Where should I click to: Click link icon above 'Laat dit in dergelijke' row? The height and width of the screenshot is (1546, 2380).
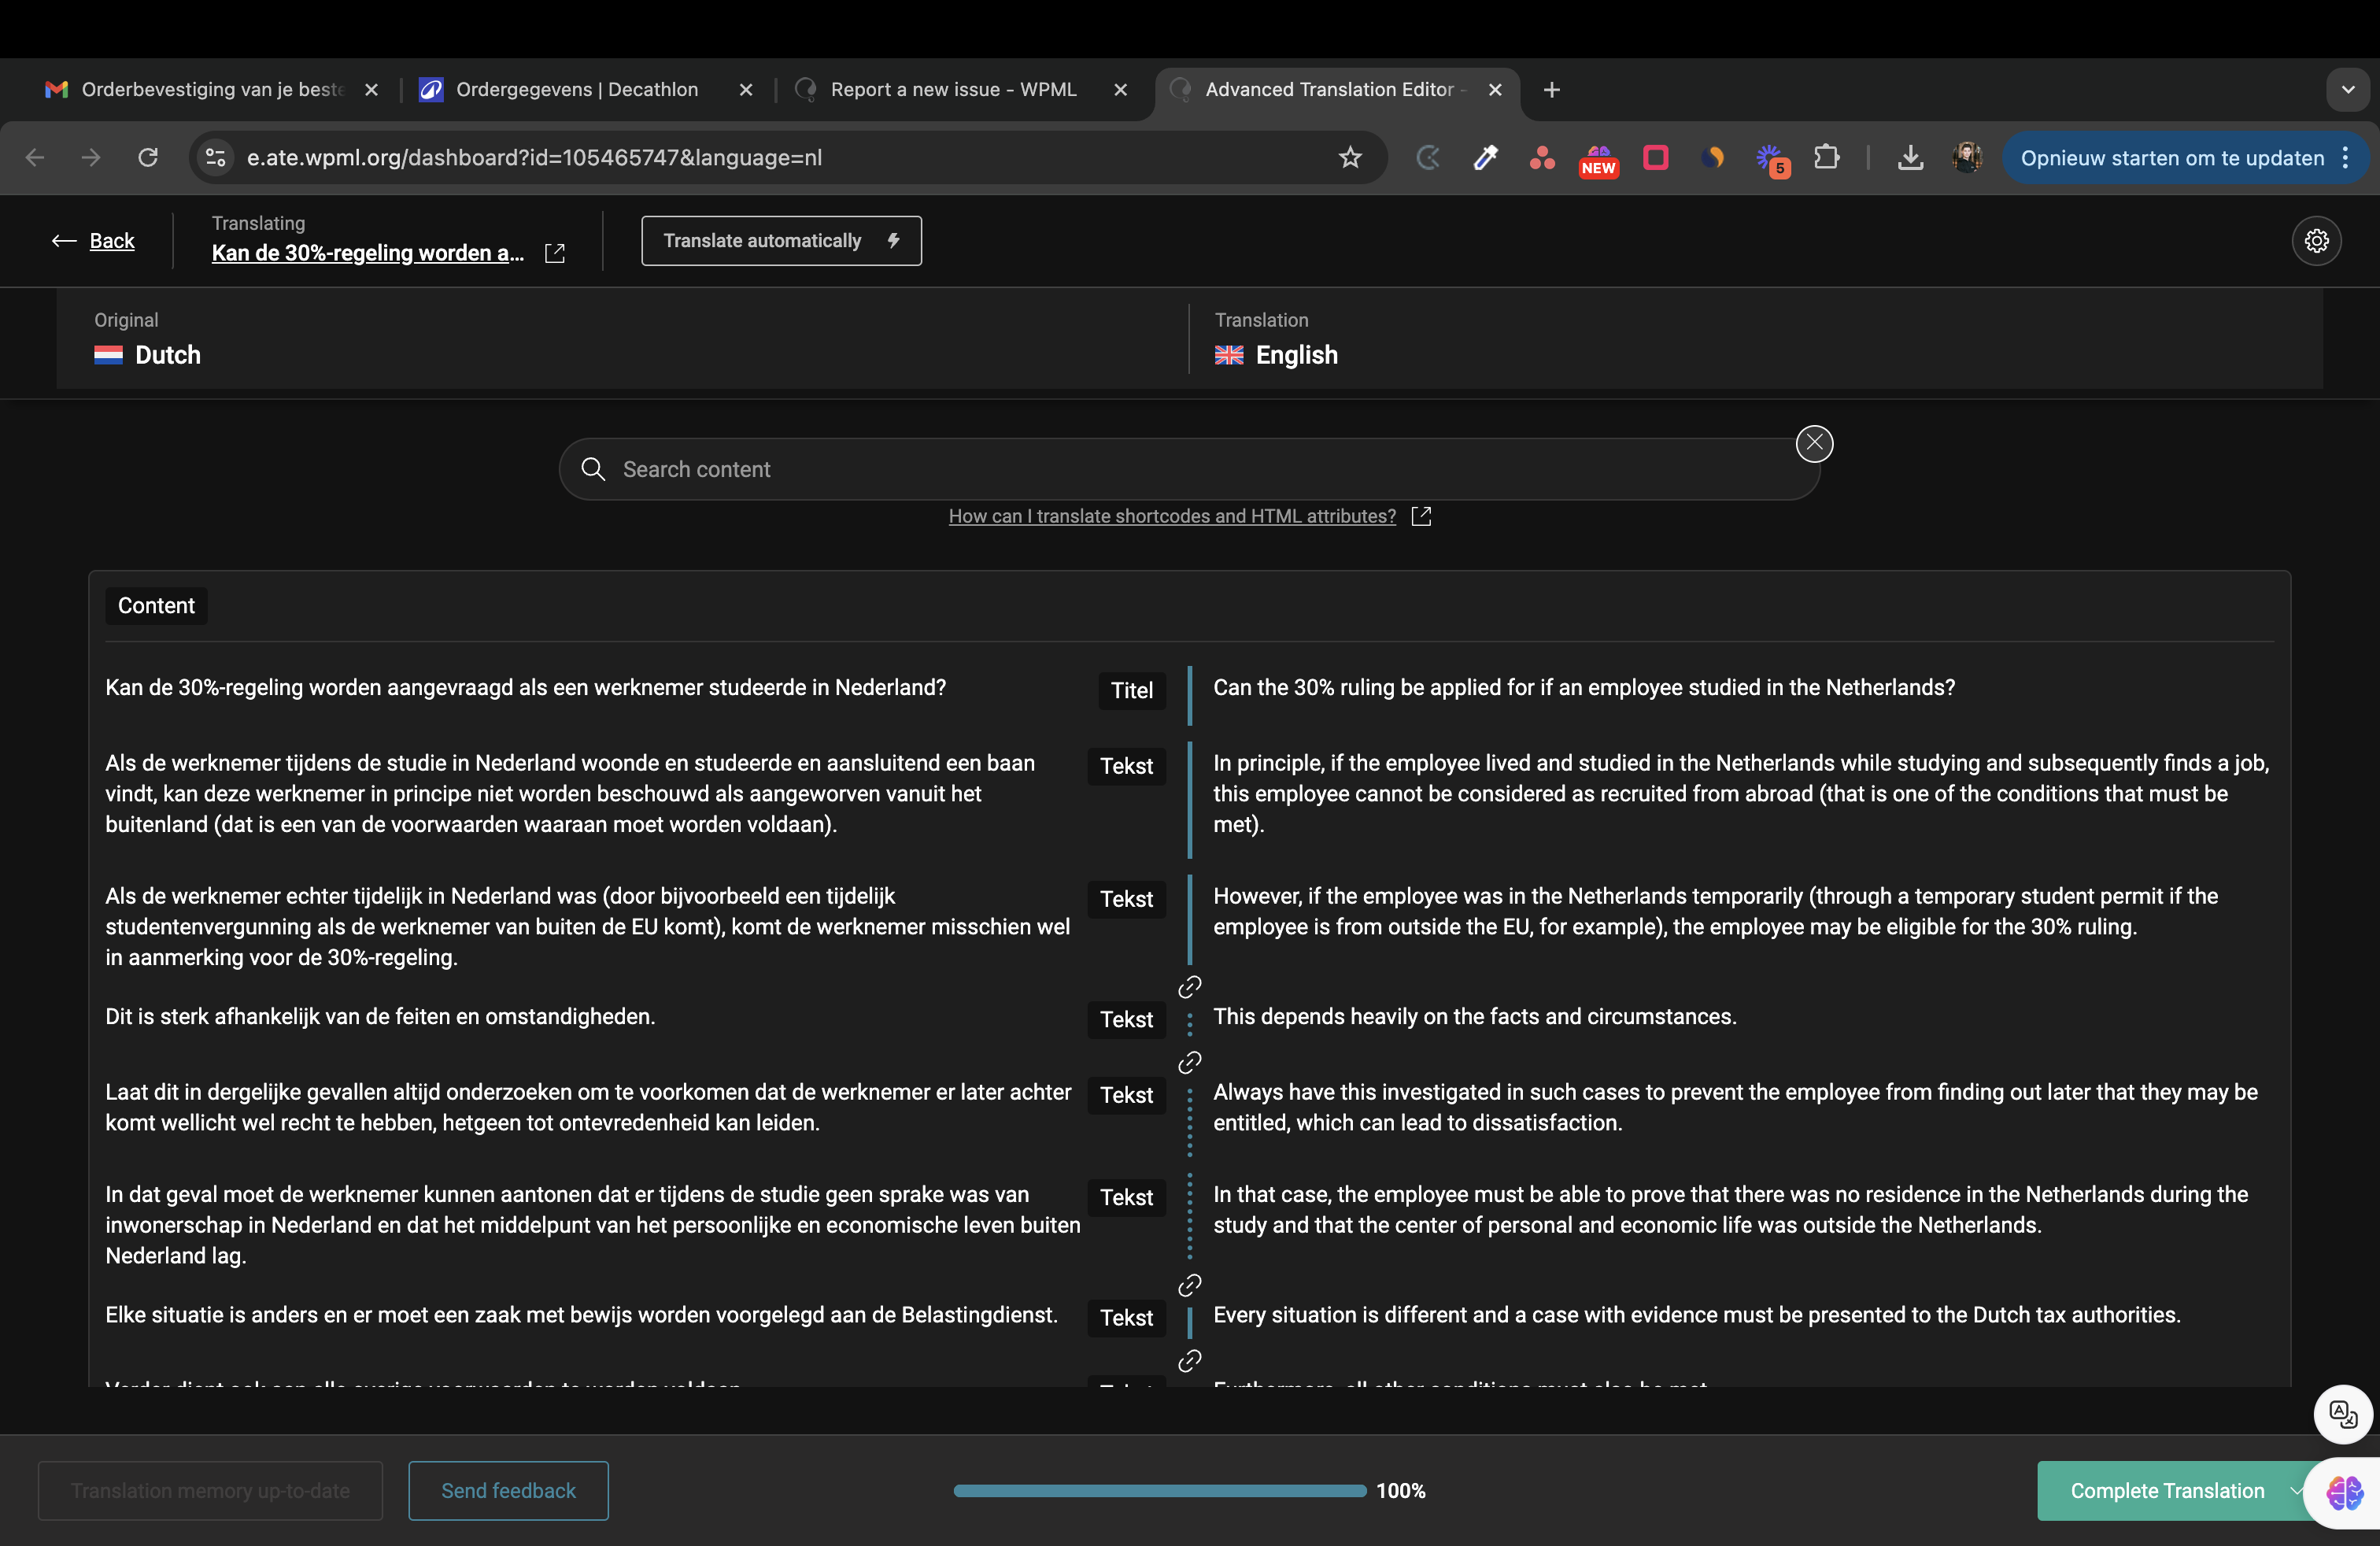1189,1062
